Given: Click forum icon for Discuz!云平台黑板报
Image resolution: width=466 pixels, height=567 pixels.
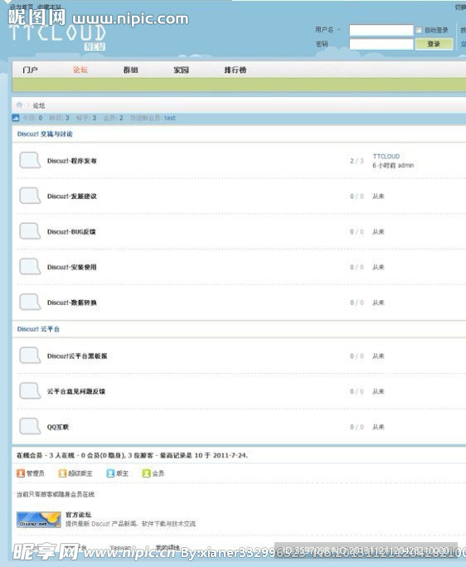Looking at the screenshot, I should (30, 356).
